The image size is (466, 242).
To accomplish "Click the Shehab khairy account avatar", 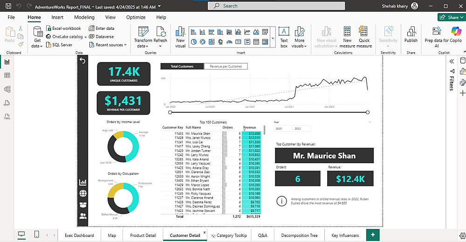I will click(415, 6).
